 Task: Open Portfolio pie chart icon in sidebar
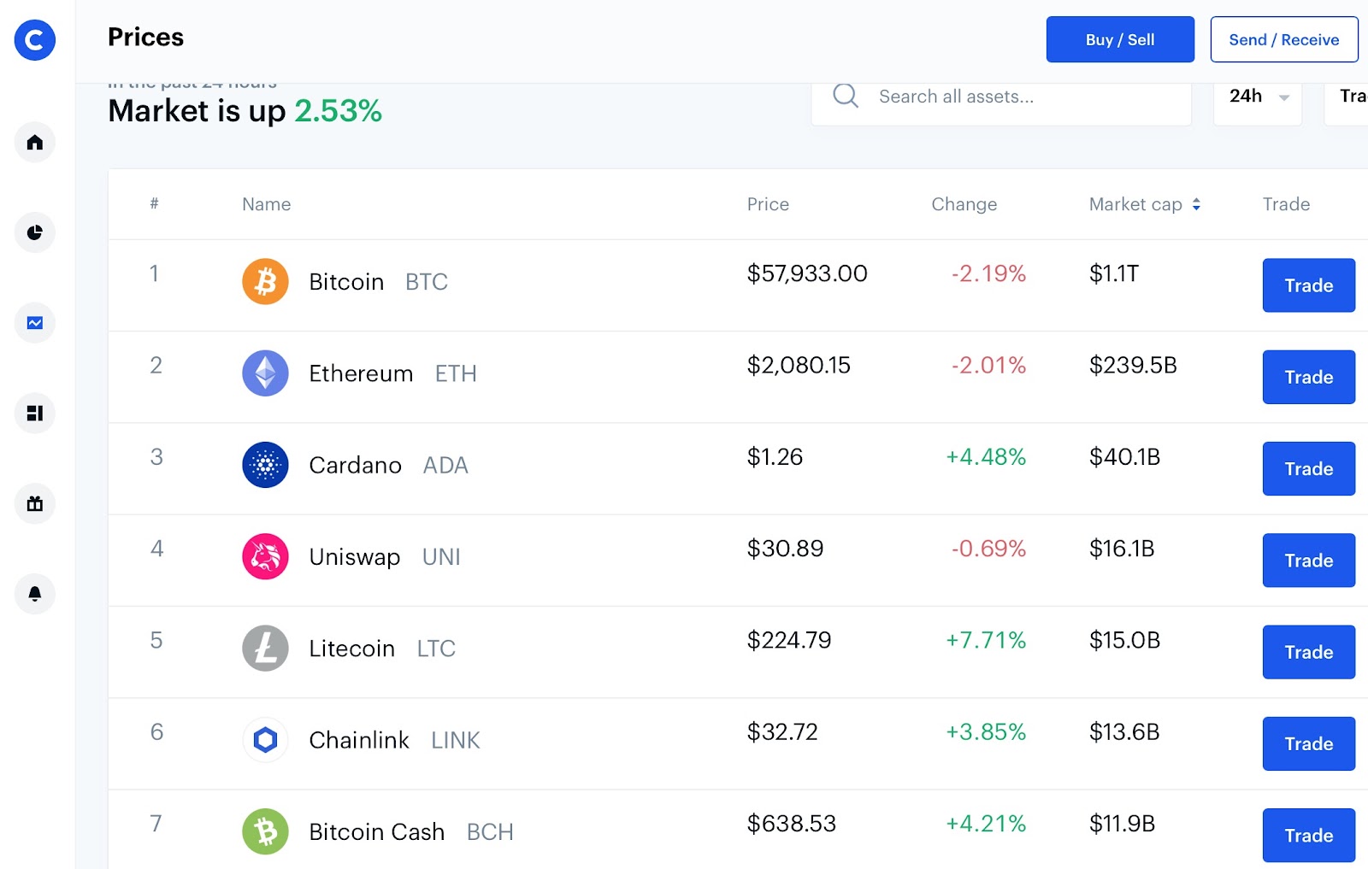tap(35, 232)
